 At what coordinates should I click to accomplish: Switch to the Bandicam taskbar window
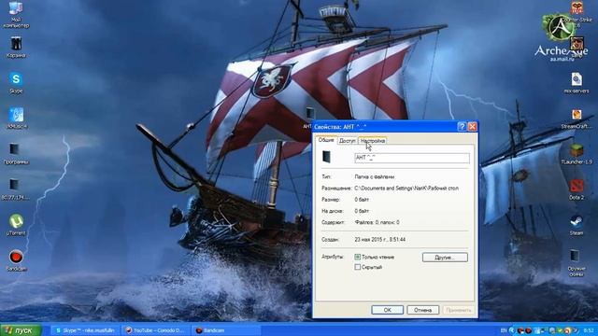[x=225, y=330]
